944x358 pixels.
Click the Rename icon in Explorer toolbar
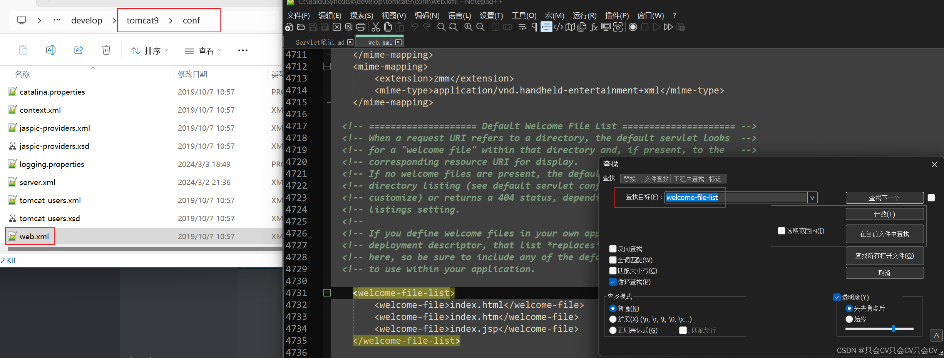pos(51,50)
